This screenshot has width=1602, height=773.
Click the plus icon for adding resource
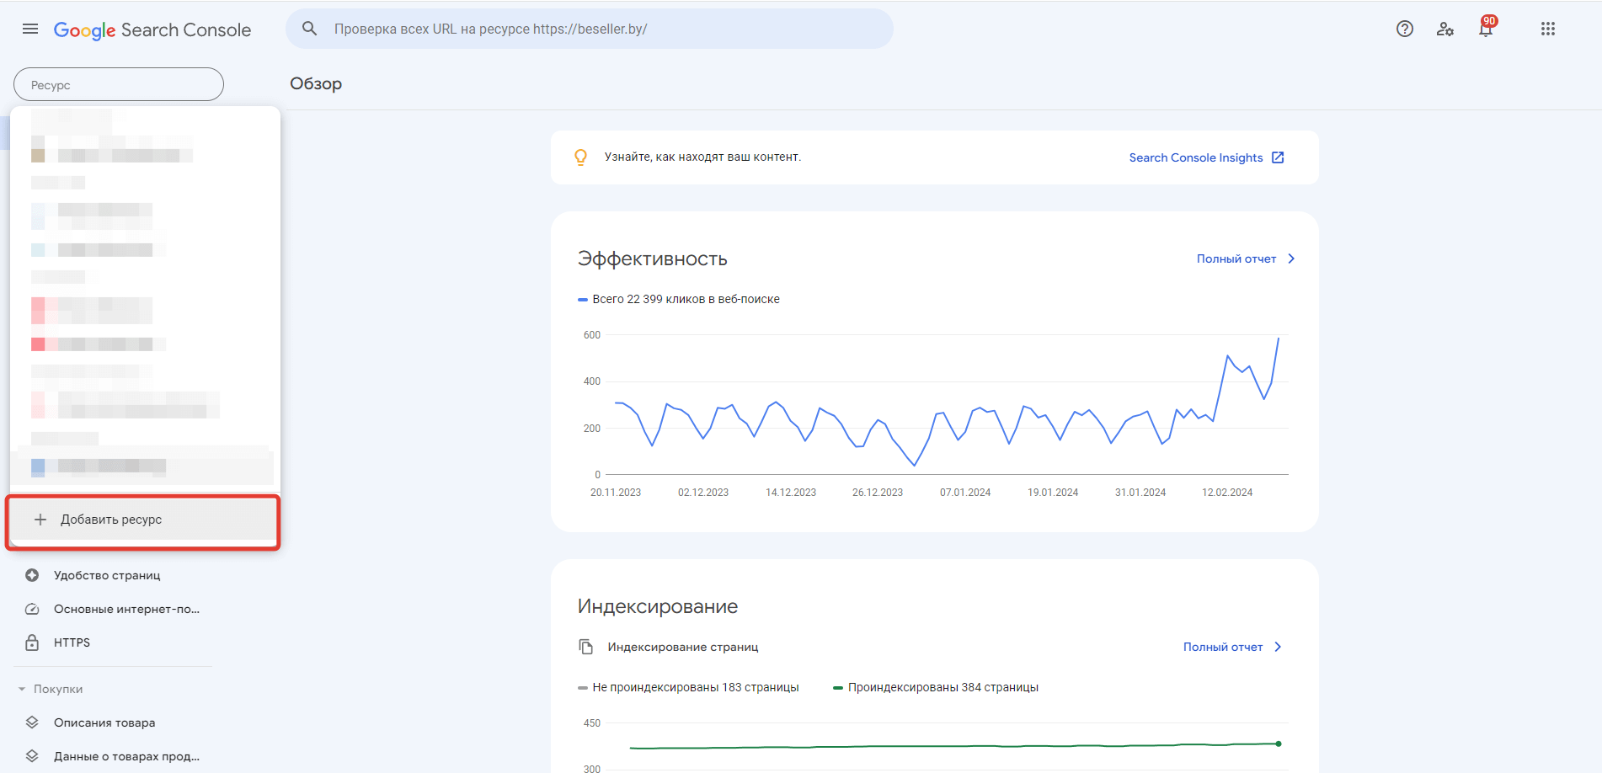pyautogui.click(x=40, y=520)
